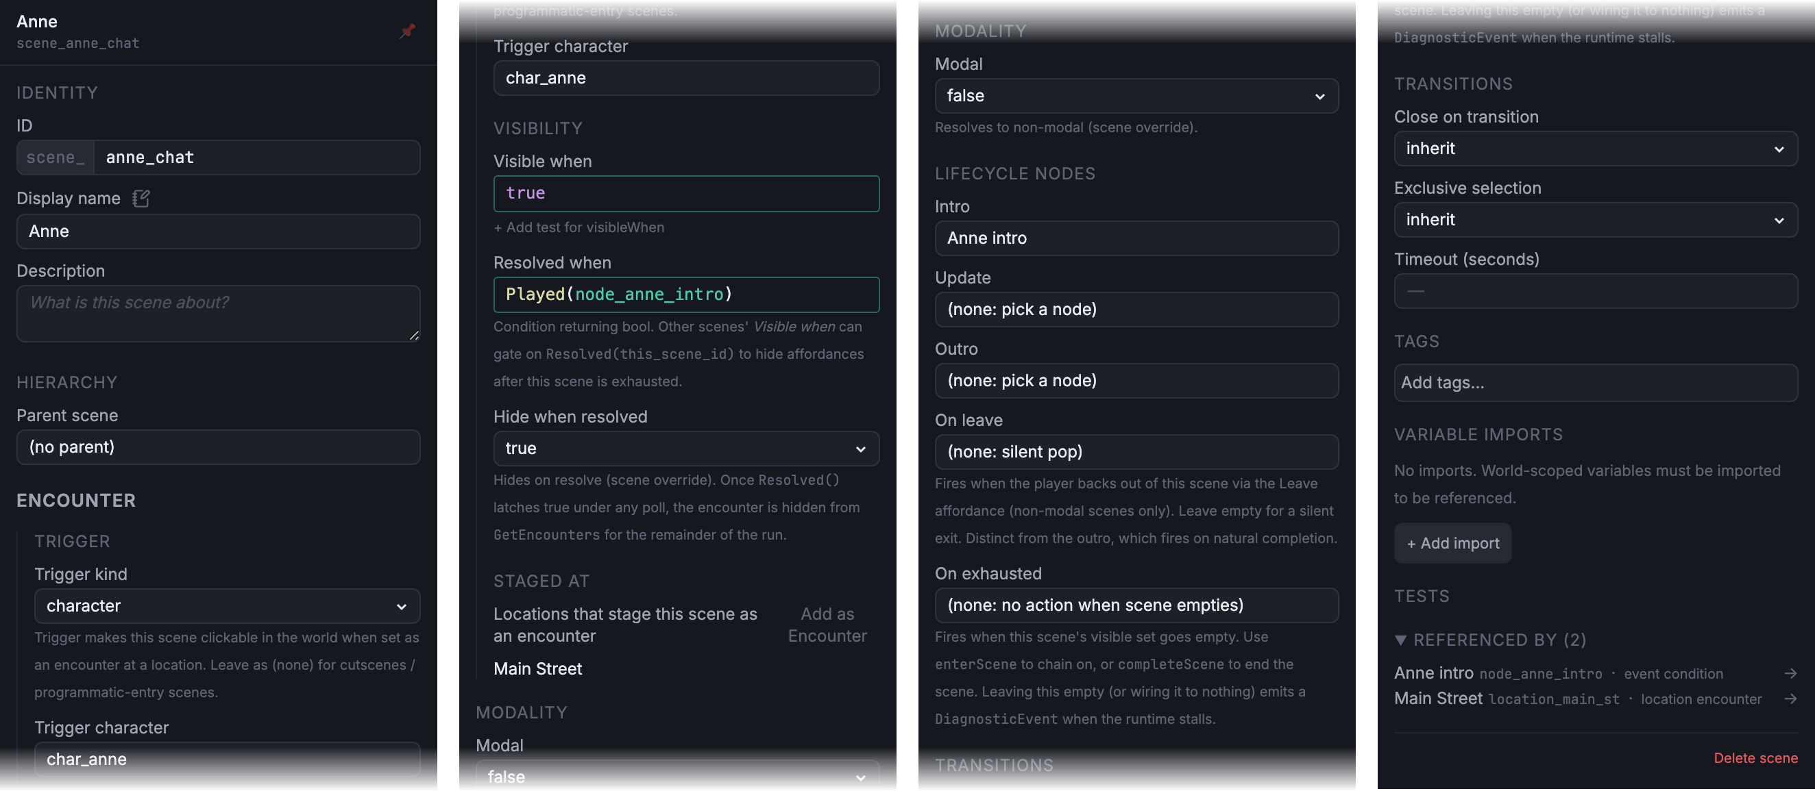Open the On exhausted node selector
This screenshot has height=791, width=1815.
(1136, 605)
